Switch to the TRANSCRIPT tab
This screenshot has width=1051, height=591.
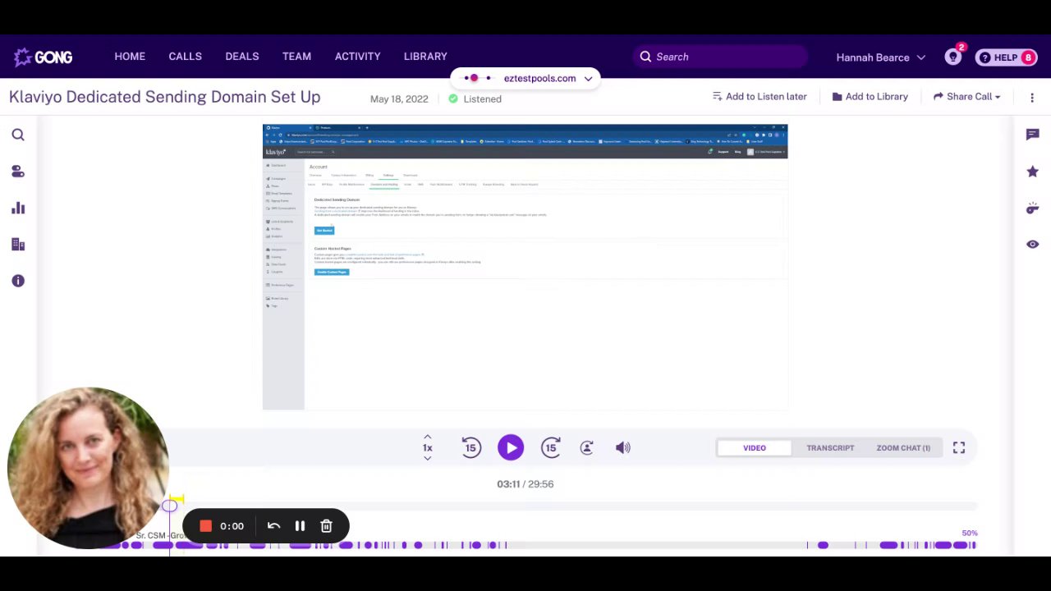point(830,448)
